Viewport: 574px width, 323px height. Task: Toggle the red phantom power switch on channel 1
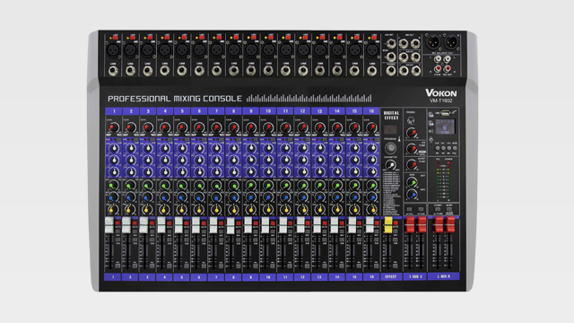click(x=116, y=37)
